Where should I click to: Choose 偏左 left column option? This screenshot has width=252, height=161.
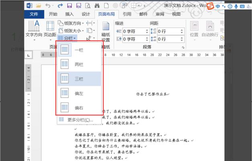coord(80,93)
